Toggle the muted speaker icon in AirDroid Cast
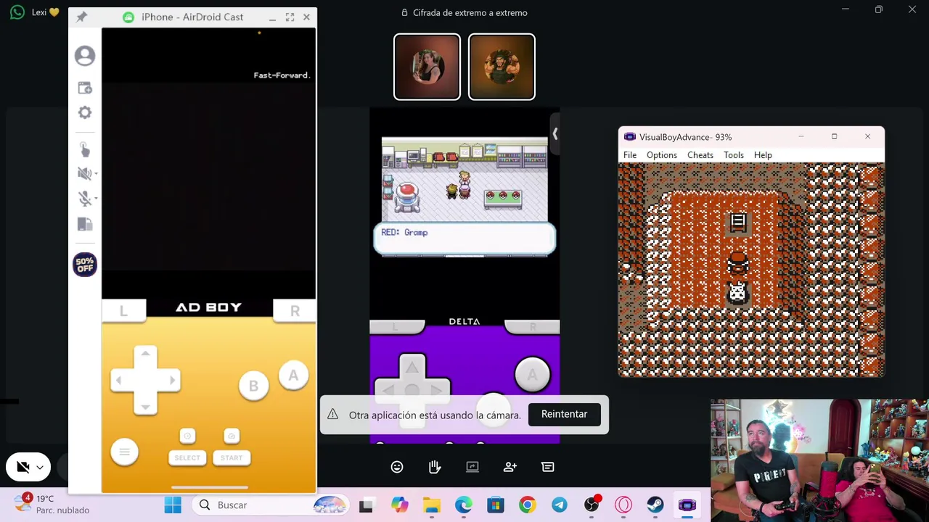Screen dimensions: 929x522 coord(83,173)
